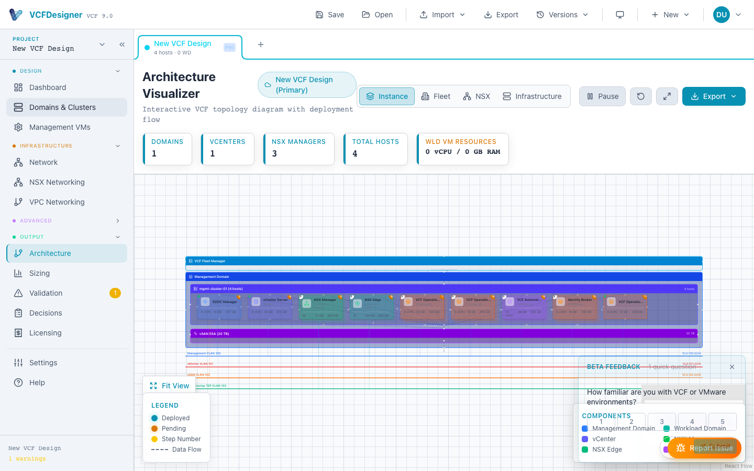The width and height of the screenshot is (754, 471).
Task: Switch to Instance view toggle
Action: click(x=387, y=96)
